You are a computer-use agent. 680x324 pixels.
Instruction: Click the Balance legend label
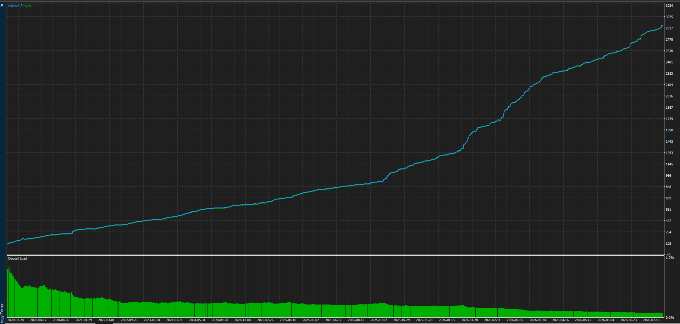click(x=14, y=6)
